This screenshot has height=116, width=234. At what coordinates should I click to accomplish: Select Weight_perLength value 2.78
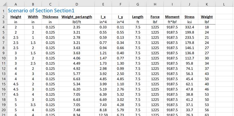pos(77,38)
